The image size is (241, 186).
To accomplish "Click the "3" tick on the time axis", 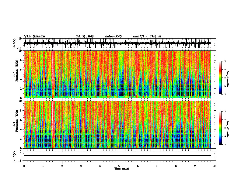I will point(81,166).
